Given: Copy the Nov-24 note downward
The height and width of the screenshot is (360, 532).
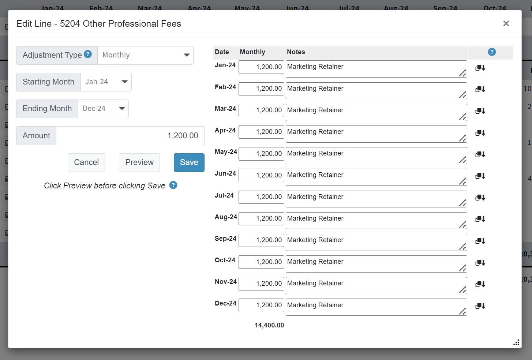Looking at the screenshot, I should (480, 284).
